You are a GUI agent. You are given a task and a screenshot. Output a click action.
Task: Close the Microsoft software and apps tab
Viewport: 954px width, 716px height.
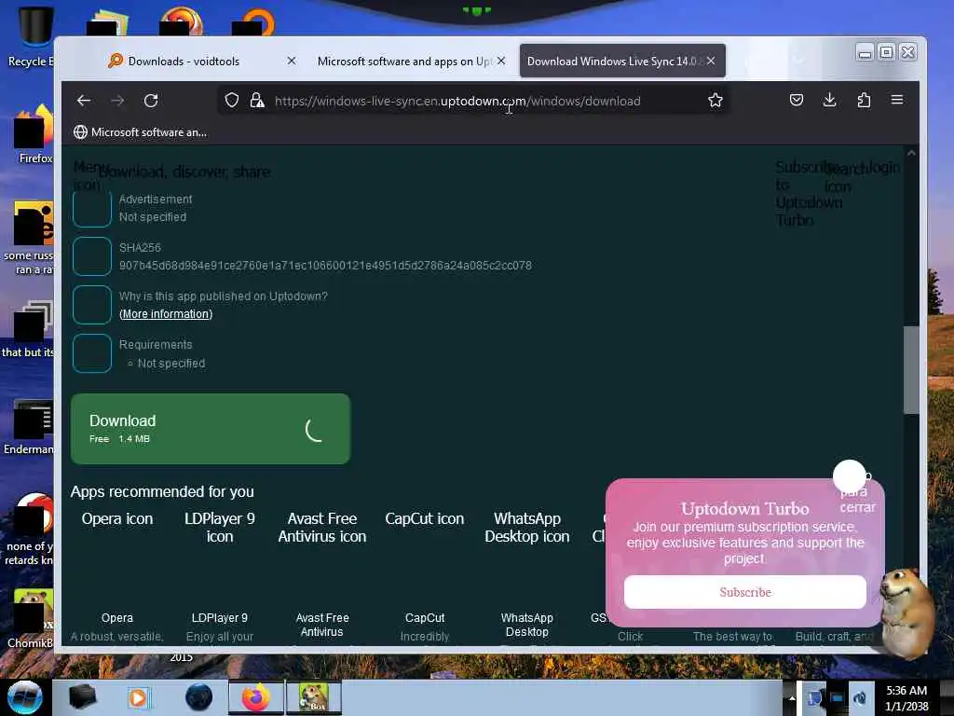pos(500,61)
